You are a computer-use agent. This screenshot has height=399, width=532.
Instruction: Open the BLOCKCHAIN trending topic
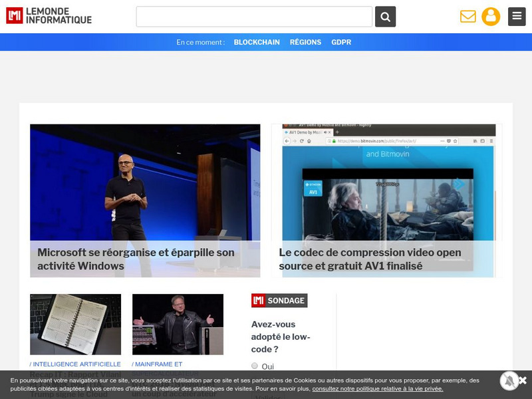(x=257, y=42)
